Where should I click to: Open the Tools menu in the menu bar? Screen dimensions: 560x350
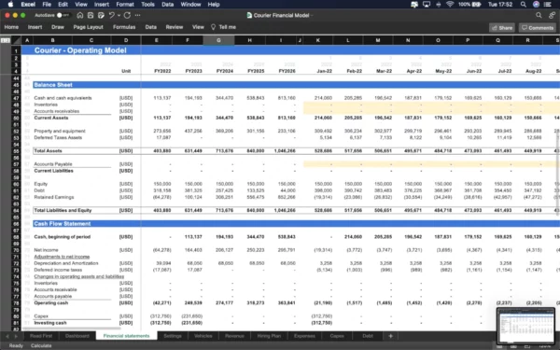[x=147, y=5]
